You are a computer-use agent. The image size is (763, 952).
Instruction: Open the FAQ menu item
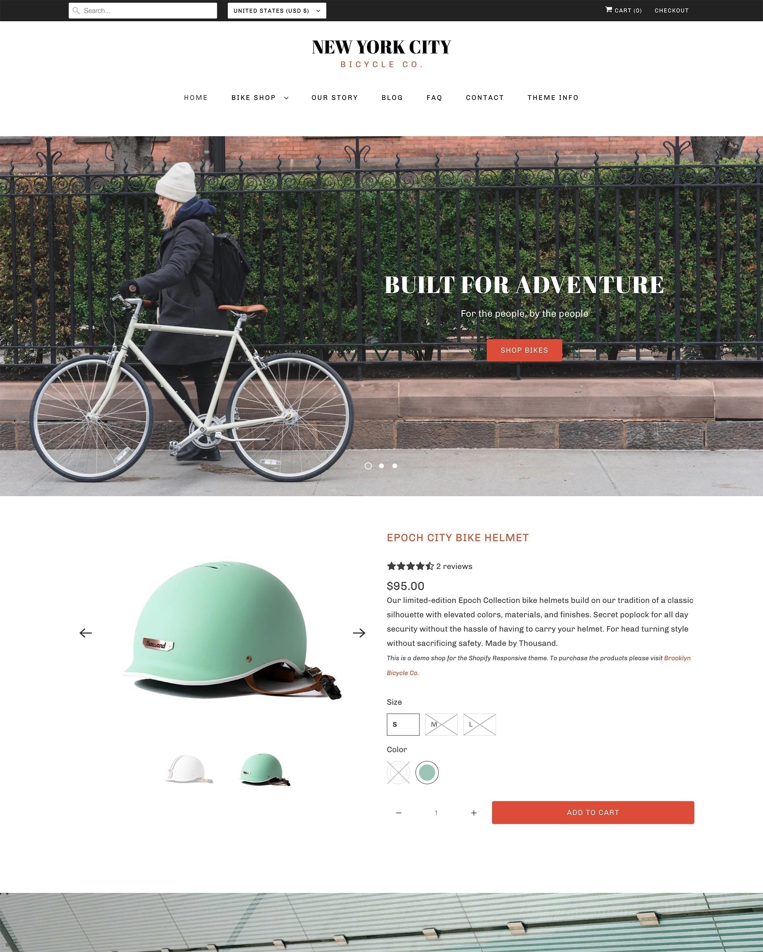tap(434, 96)
